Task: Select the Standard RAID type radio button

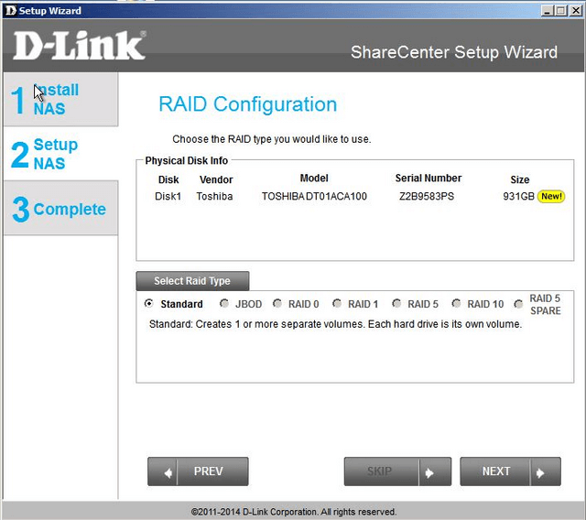Action: coord(148,303)
